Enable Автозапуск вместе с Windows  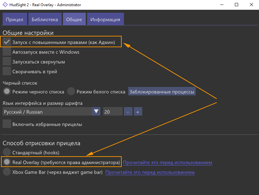[7, 52]
